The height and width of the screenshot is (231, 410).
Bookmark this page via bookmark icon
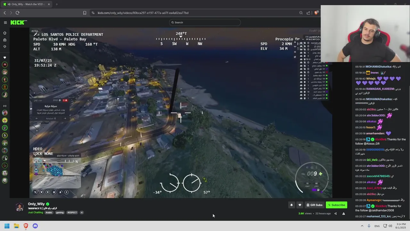(x=85, y=13)
